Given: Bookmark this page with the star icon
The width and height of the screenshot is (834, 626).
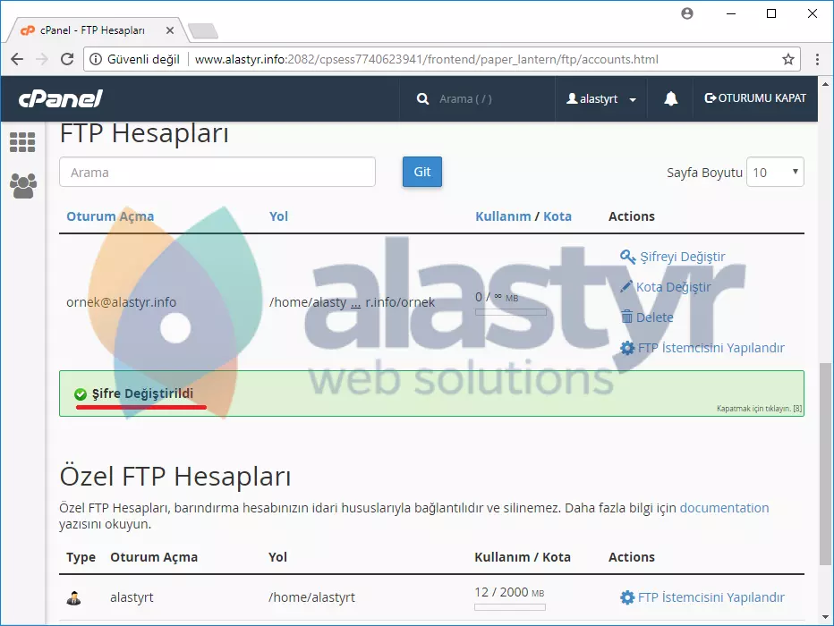Looking at the screenshot, I should (788, 60).
